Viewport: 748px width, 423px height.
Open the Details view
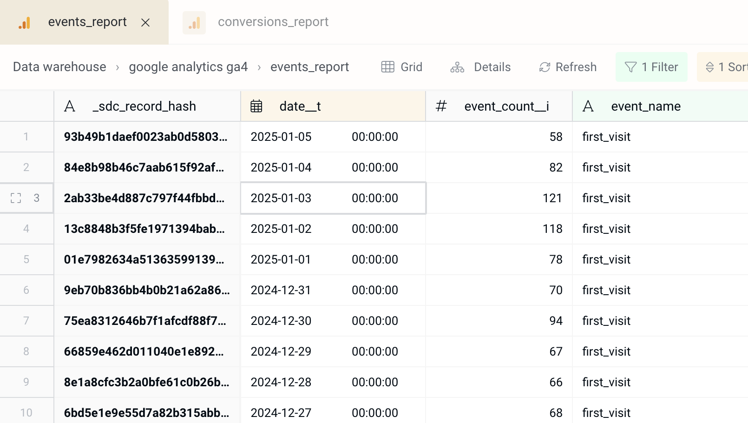point(480,67)
